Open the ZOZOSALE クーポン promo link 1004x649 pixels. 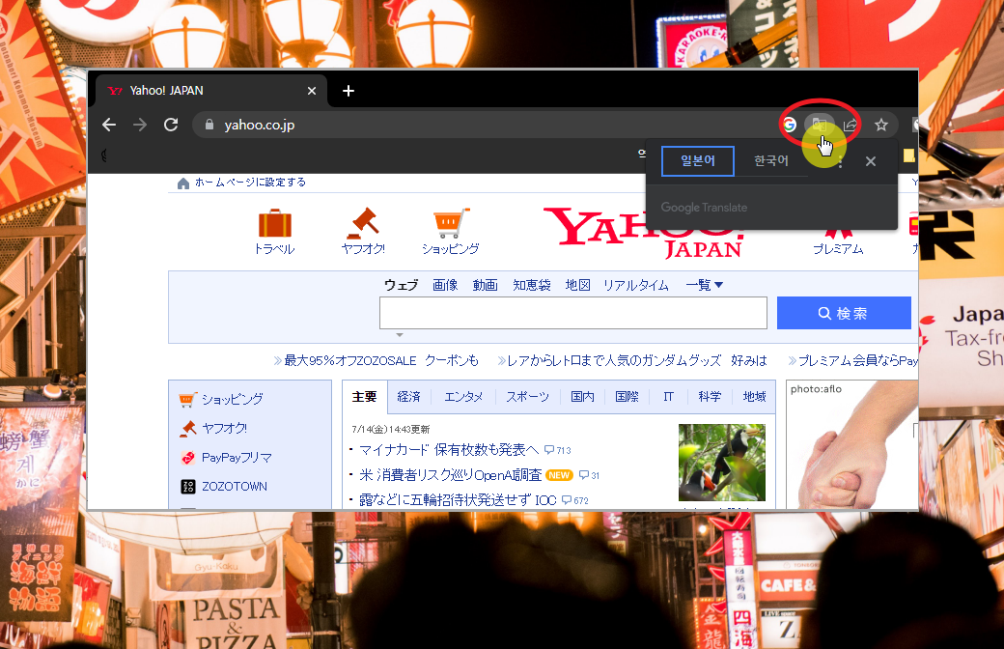381,360
